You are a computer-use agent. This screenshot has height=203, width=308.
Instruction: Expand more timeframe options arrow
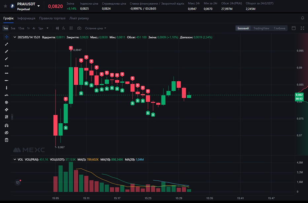pos(48,28)
